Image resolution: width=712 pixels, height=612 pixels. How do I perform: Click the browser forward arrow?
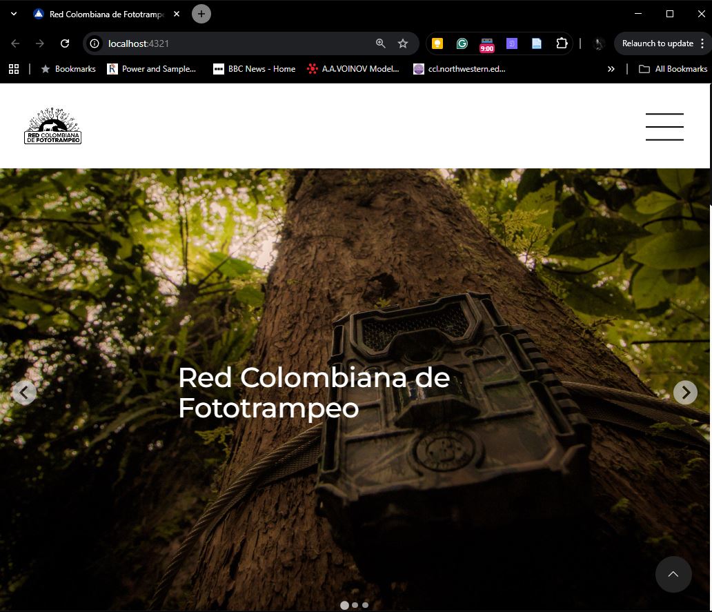coord(40,43)
